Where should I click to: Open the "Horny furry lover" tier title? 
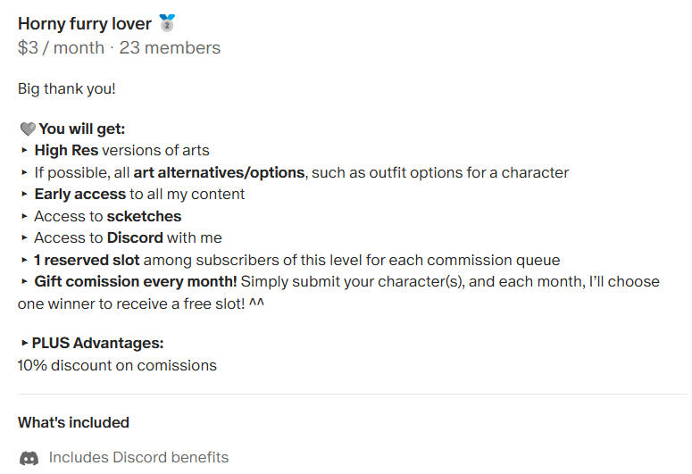84,24
